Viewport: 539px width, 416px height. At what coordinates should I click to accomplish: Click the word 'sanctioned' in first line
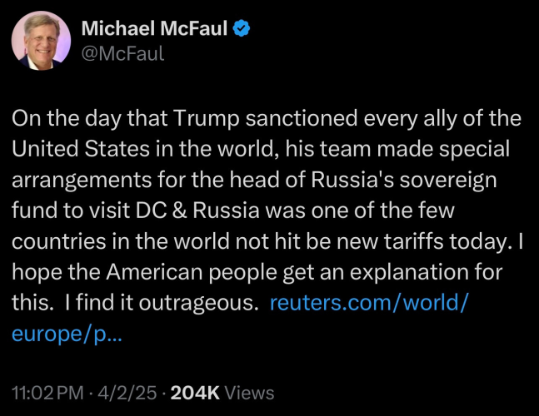click(279, 118)
